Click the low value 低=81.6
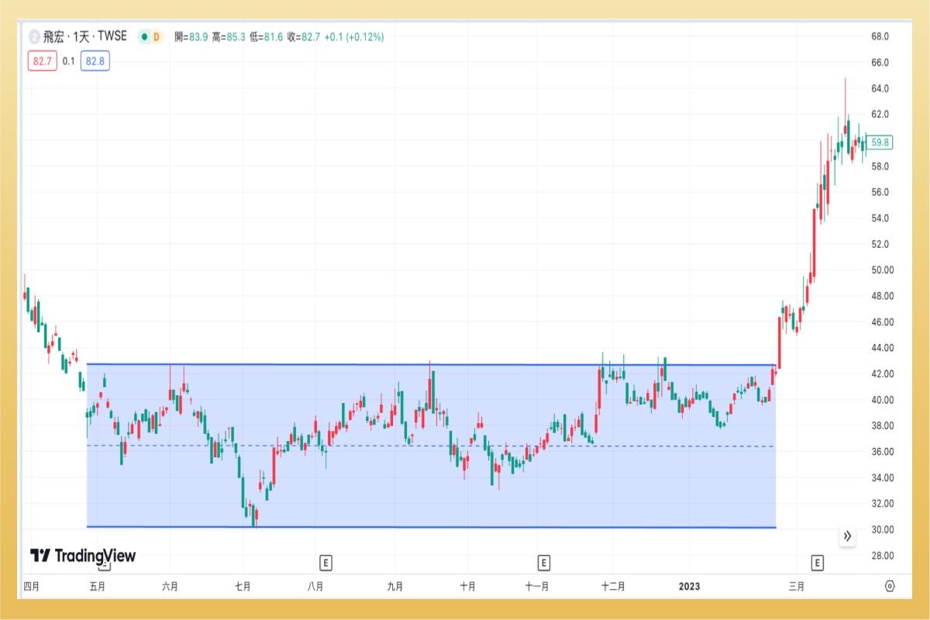Screen dimensions: 930x620 [264, 36]
